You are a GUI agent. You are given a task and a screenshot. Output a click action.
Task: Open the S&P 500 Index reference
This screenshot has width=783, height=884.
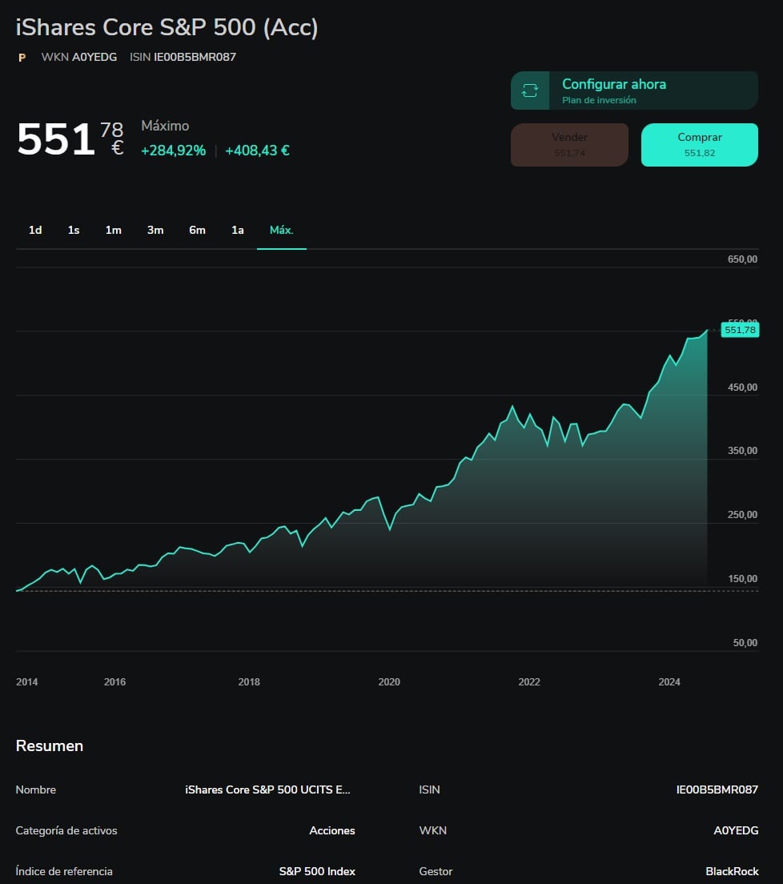pos(318,871)
